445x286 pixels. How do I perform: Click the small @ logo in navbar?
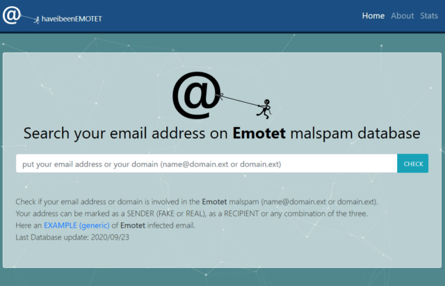point(11,15)
